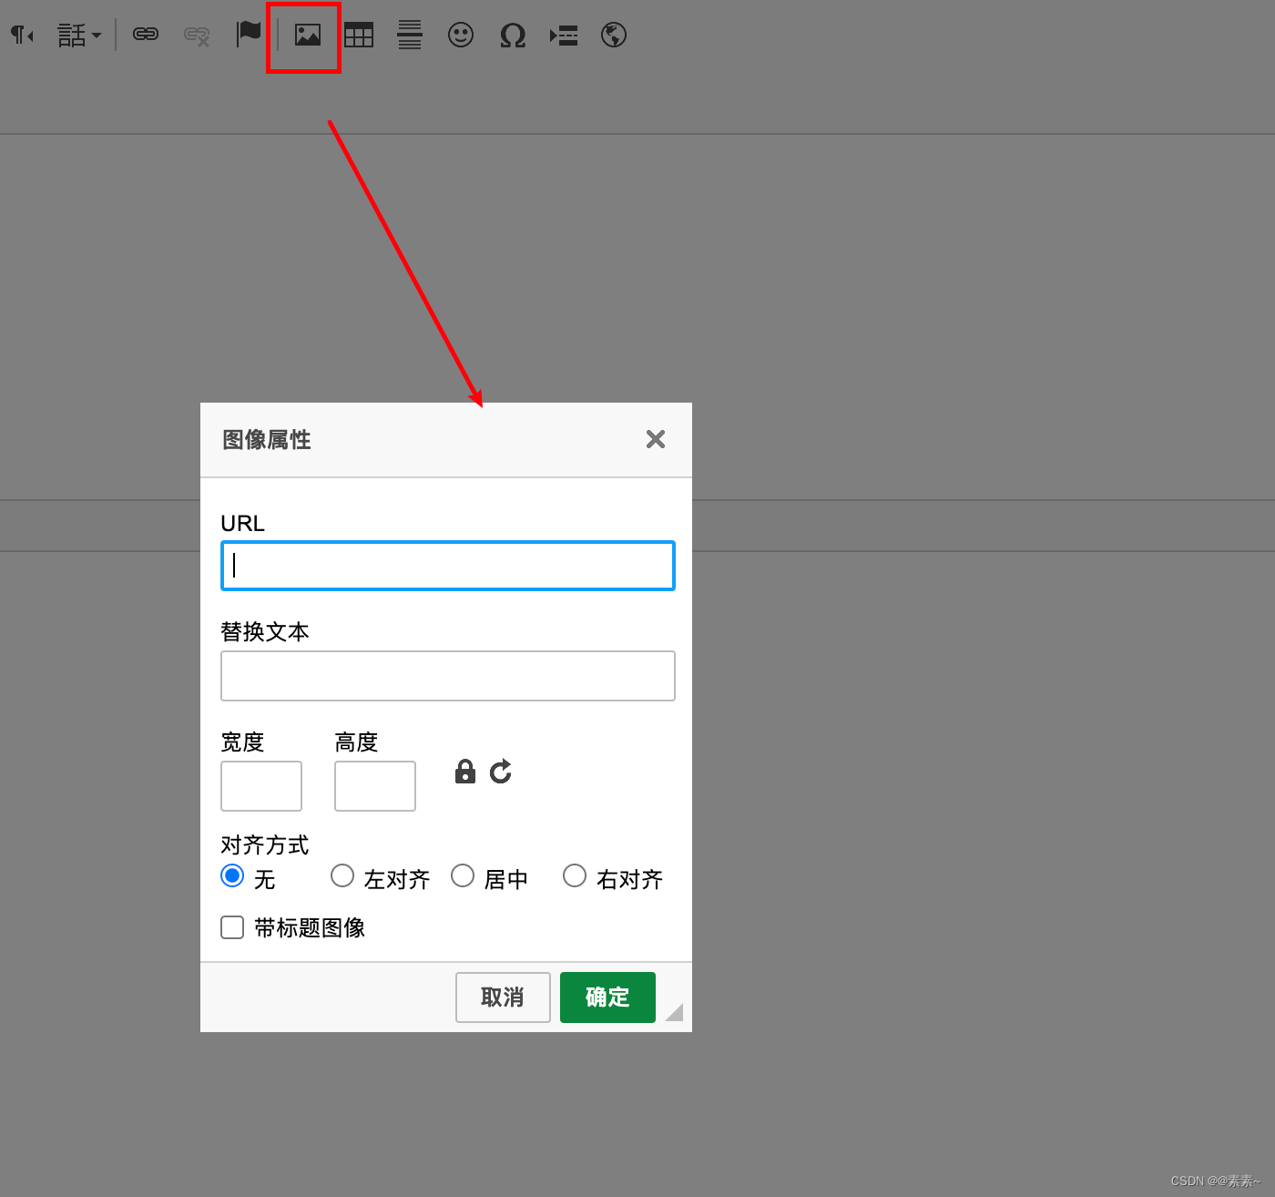The width and height of the screenshot is (1275, 1197).
Task: Select the 居中 alignment radio button
Action: (x=463, y=875)
